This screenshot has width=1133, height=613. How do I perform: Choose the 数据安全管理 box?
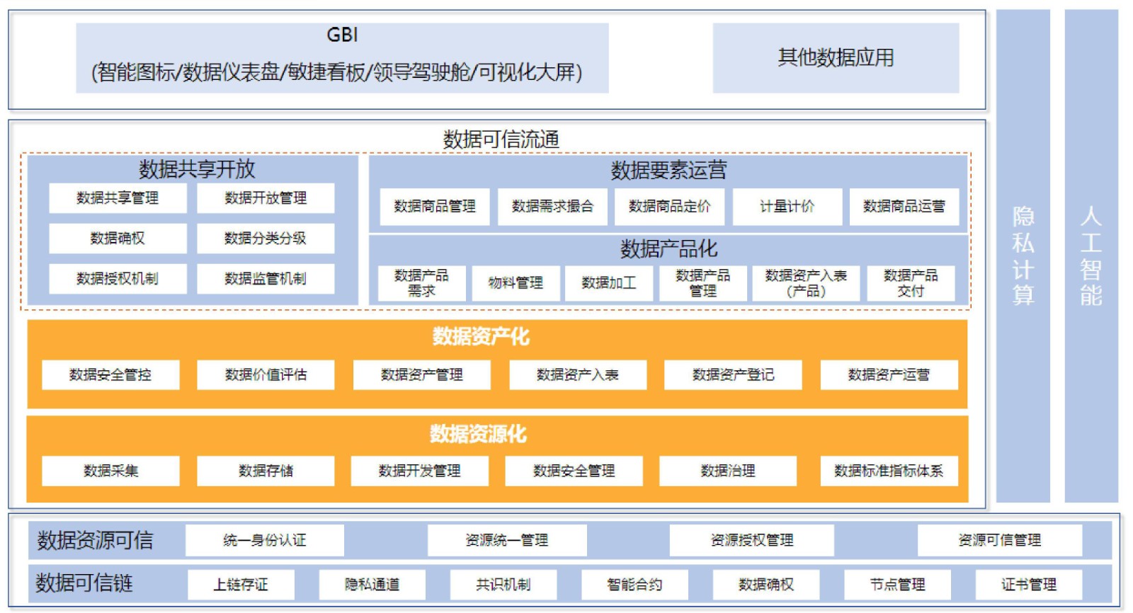pyautogui.click(x=574, y=471)
